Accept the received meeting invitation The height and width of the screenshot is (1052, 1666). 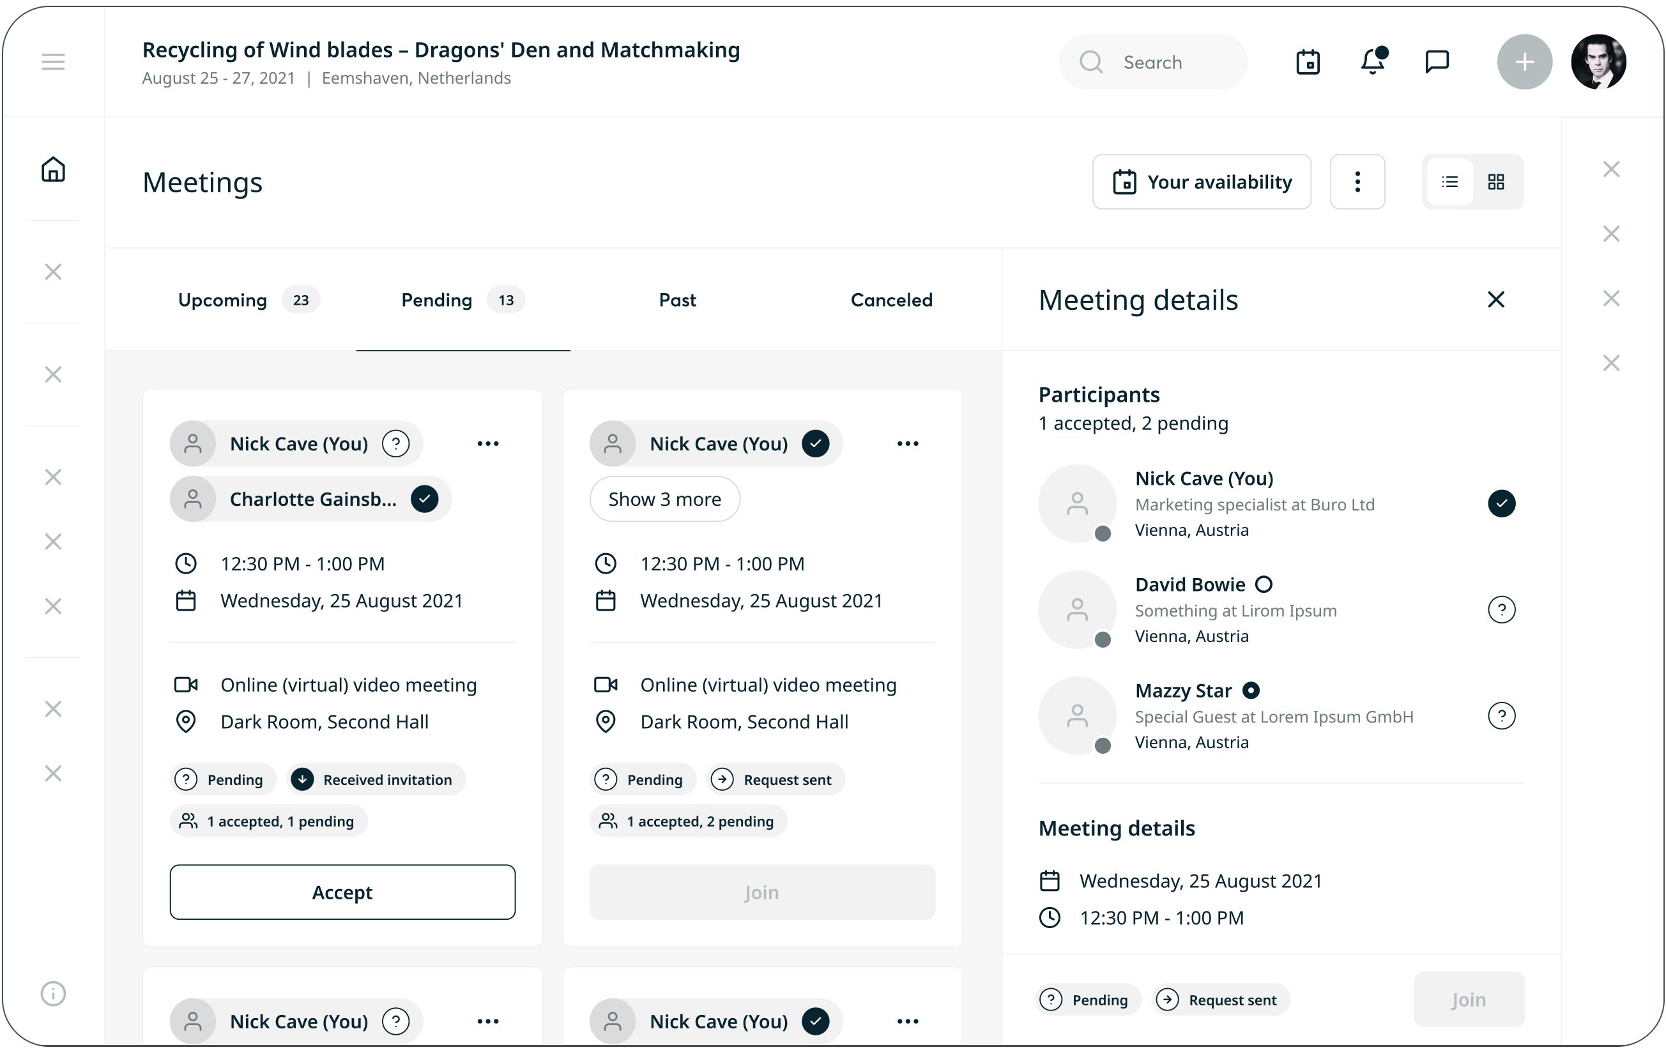(x=342, y=892)
